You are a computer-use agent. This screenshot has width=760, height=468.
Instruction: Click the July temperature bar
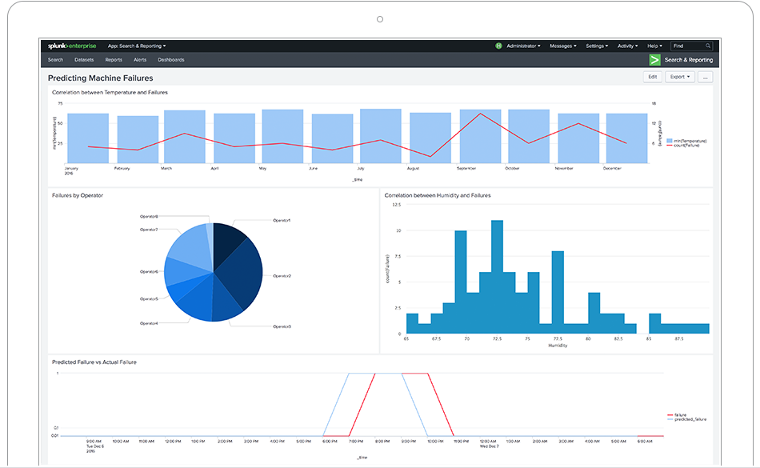tap(381, 136)
